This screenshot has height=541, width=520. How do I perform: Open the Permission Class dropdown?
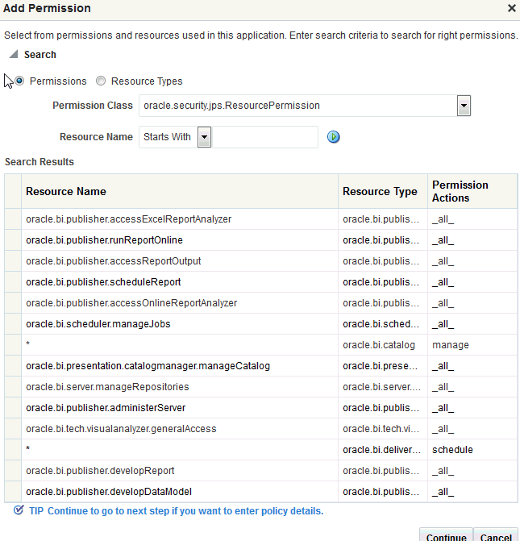pyautogui.click(x=464, y=106)
